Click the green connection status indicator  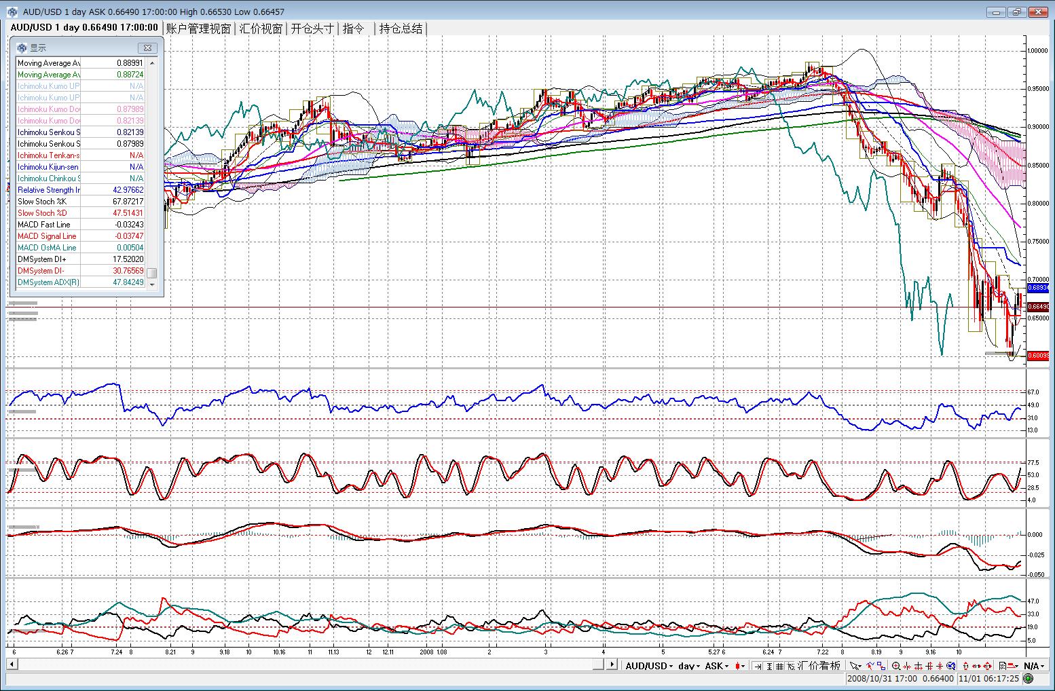1028,678
